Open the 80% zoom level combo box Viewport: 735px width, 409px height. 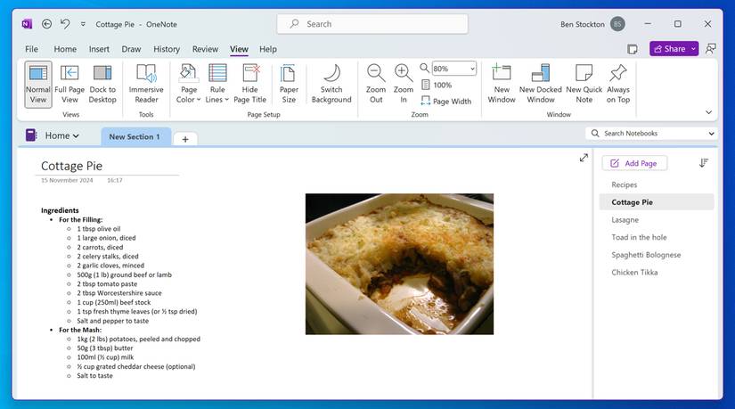(453, 69)
